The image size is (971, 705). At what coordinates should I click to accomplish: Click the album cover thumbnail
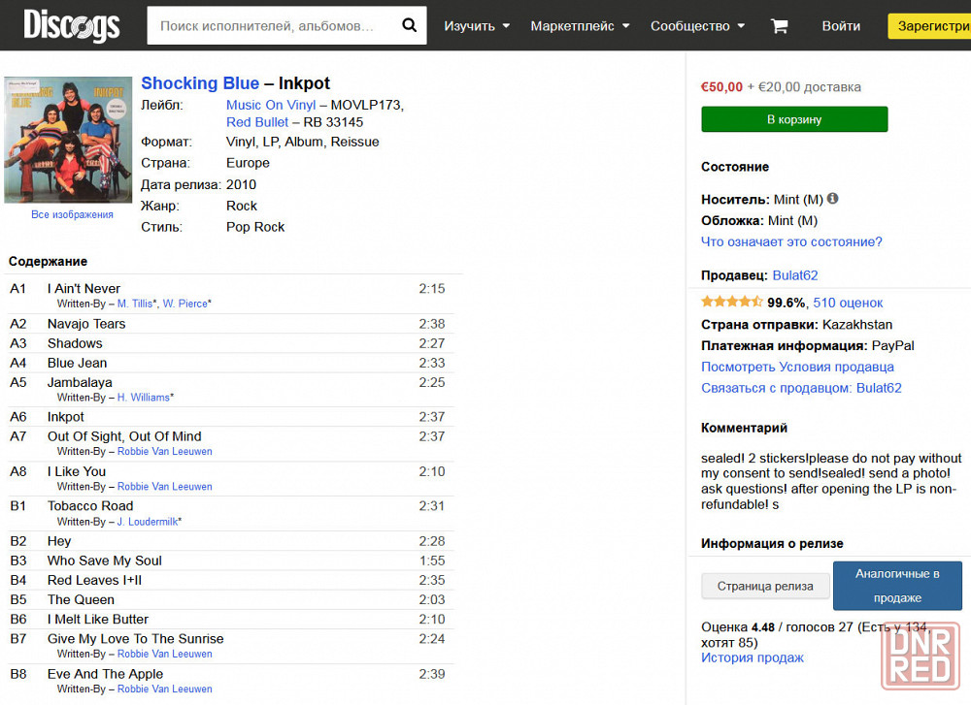tap(68, 140)
